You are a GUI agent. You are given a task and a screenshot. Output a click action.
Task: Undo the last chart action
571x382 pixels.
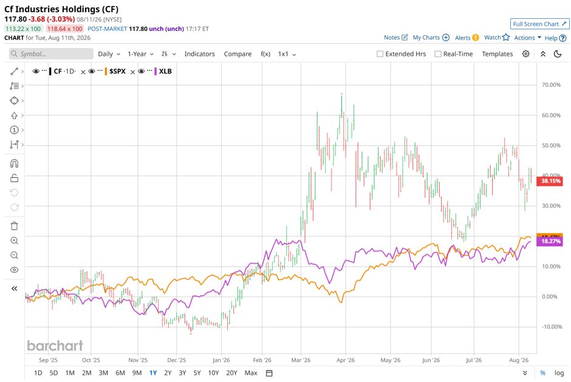pos(14,193)
